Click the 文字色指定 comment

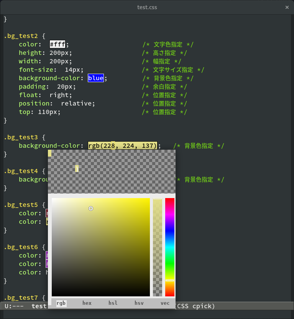(x=168, y=45)
